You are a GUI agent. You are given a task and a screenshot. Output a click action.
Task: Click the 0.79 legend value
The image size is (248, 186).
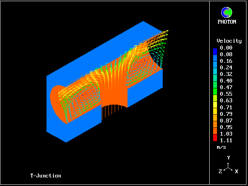(x=226, y=114)
